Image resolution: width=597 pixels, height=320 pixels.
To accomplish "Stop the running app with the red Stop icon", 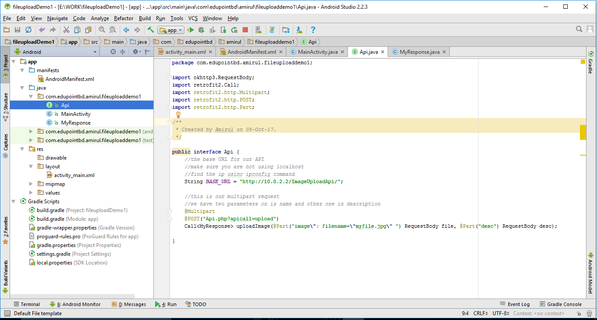I will [x=245, y=30].
